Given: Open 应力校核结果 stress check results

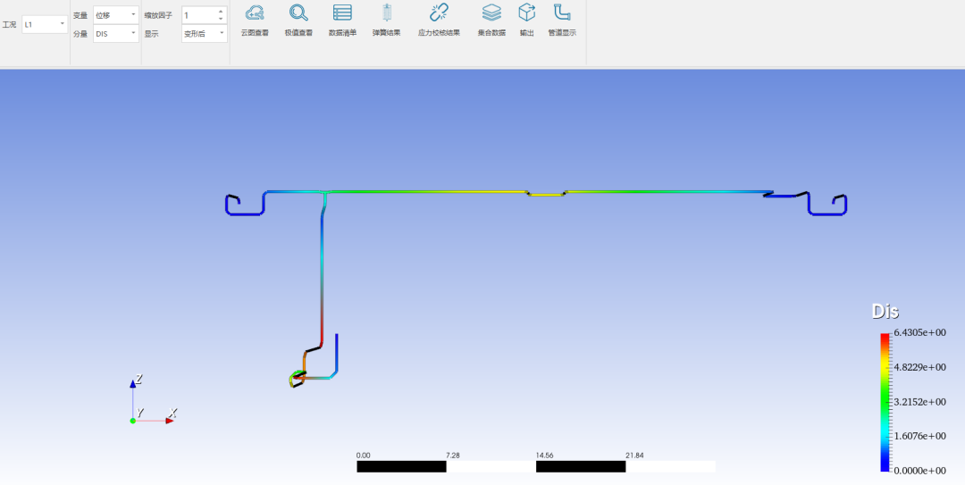Looking at the screenshot, I should (439, 21).
